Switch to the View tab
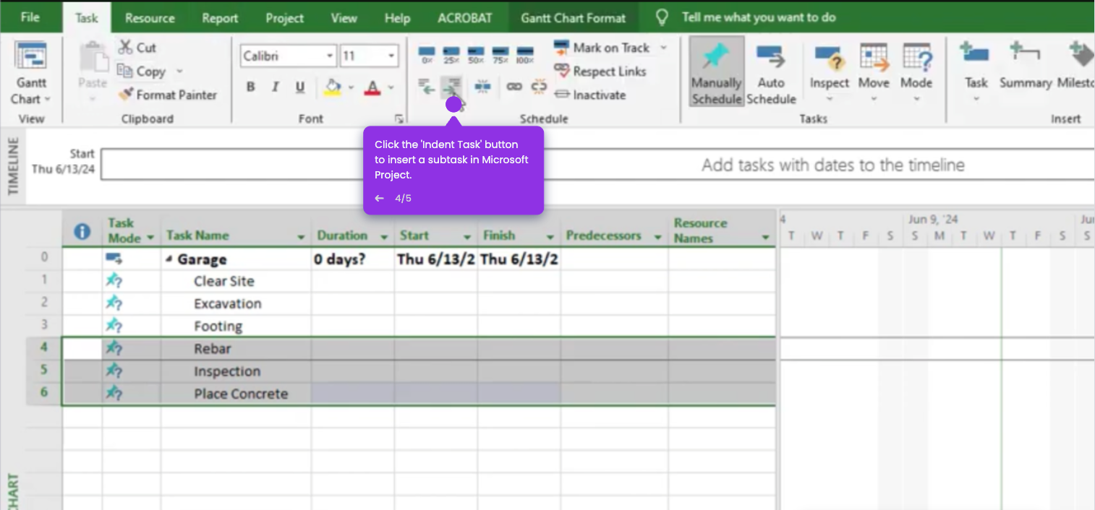Screen dimensions: 1095x510 click(344, 18)
